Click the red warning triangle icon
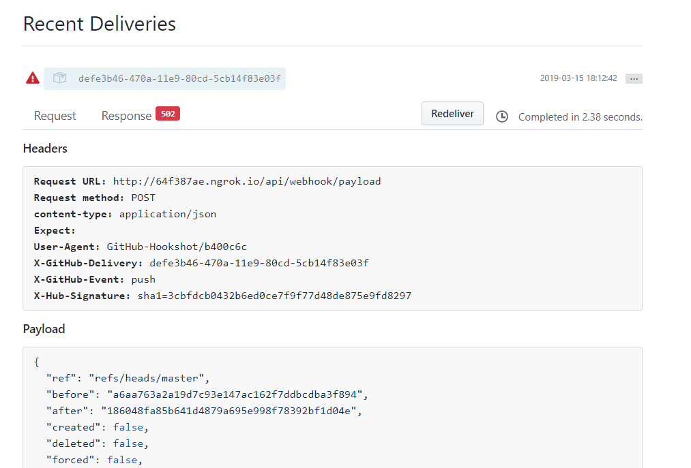Viewport: 691px width, 468px height. click(33, 78)
